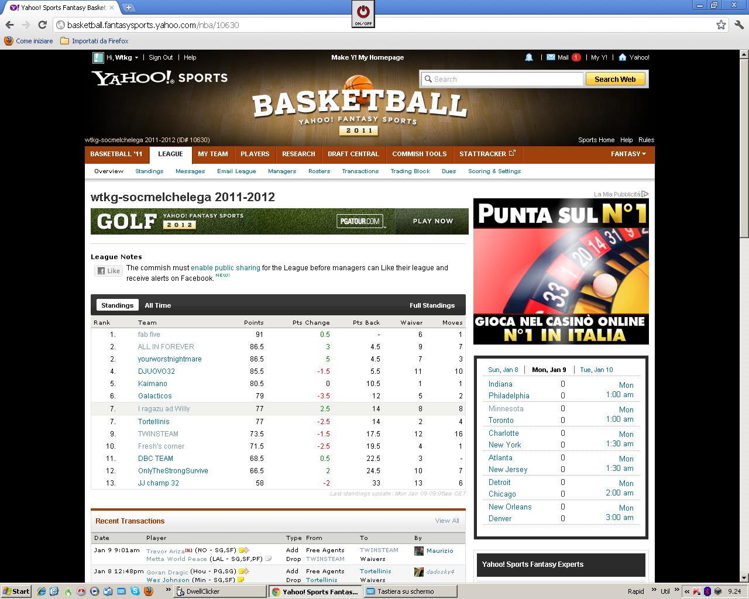Click in the Yahoo search input field

click(503, 79)
